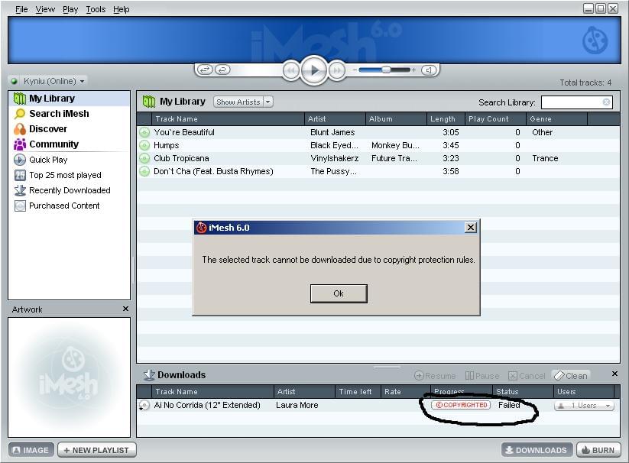Select the track Humps
This screenshot has height=463, width=629.
click(378, 145)
